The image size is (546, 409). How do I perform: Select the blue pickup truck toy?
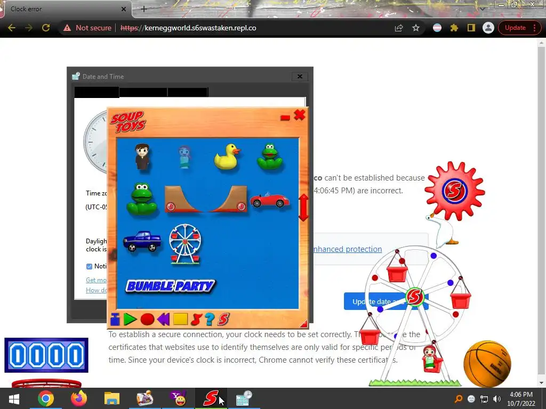142,241
